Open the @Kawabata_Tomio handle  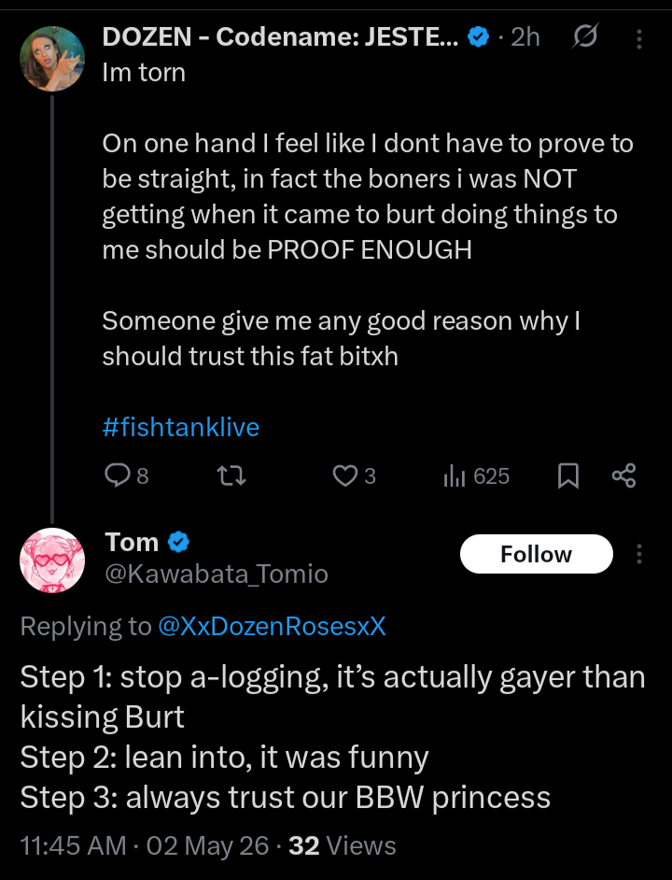click(217, 575)
